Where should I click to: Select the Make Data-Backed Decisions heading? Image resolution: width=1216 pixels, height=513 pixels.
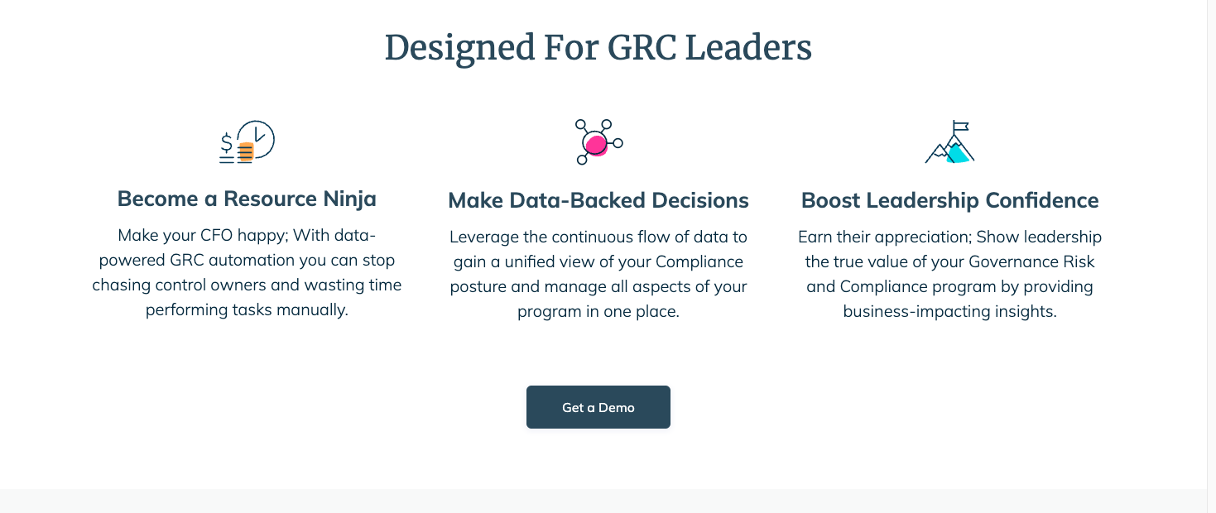(x=598, y=200)
